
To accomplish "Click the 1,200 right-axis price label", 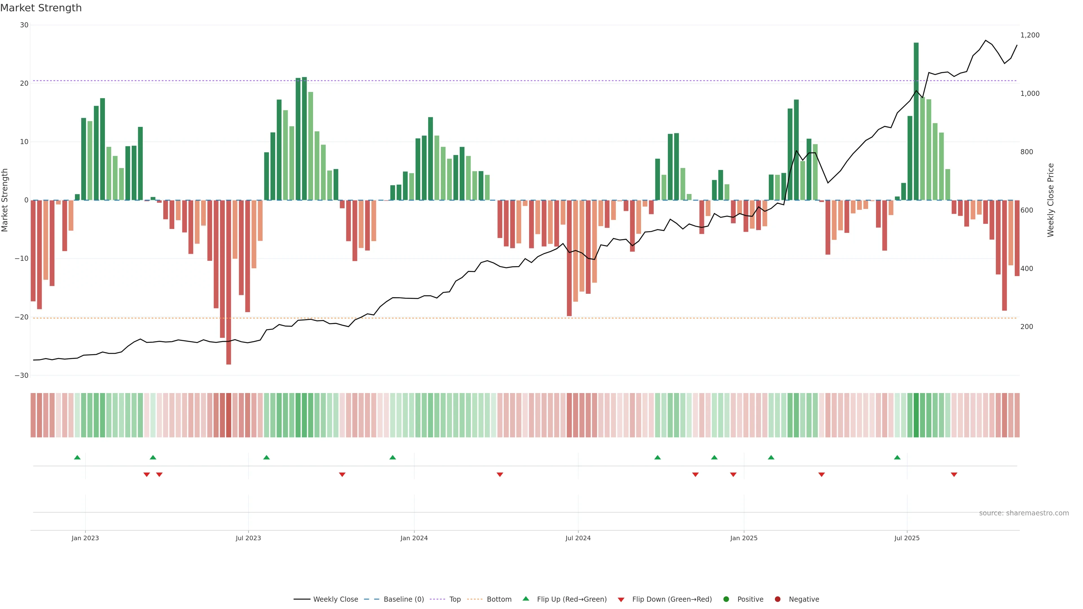I will click(x=1030, y=35).
